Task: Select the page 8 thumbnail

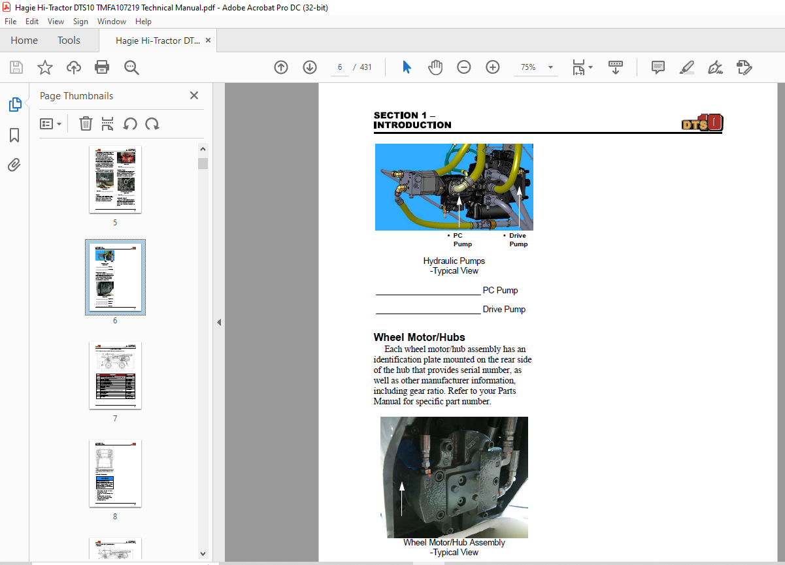Action: 115,474
